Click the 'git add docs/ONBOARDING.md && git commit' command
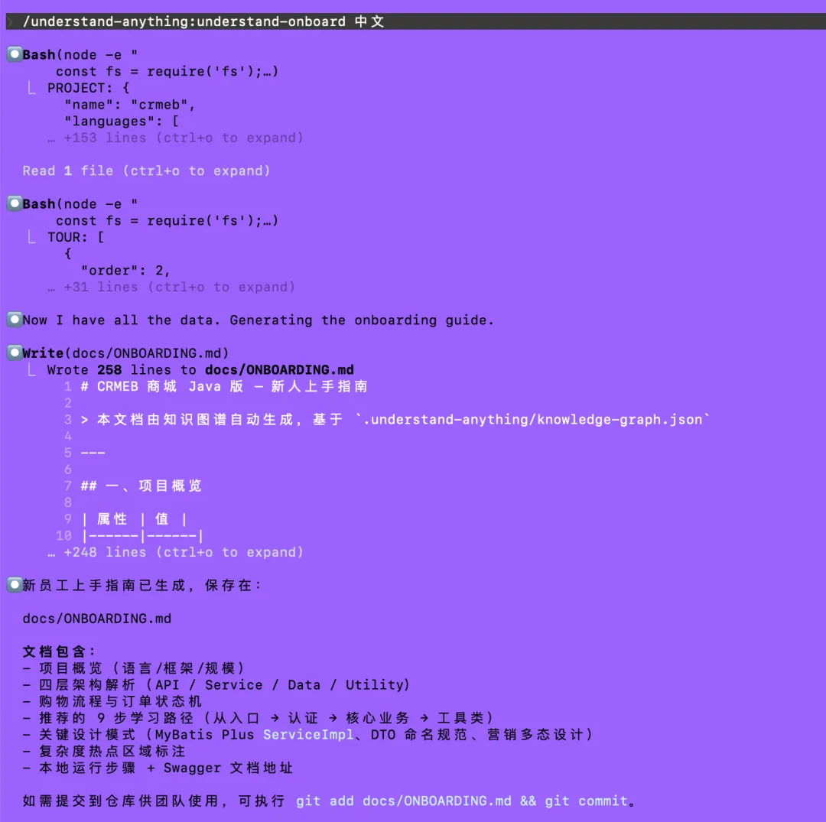 pos(462,801)
